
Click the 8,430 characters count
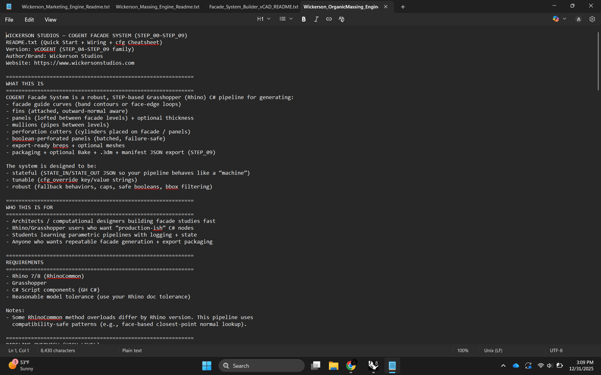point(58,351)
